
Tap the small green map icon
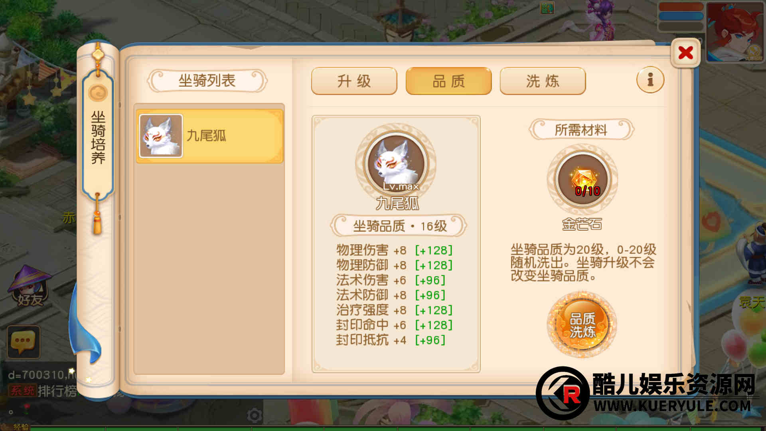click(x=547, y=8)
